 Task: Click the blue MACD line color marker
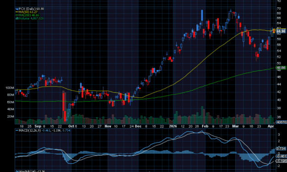[17, 130]
